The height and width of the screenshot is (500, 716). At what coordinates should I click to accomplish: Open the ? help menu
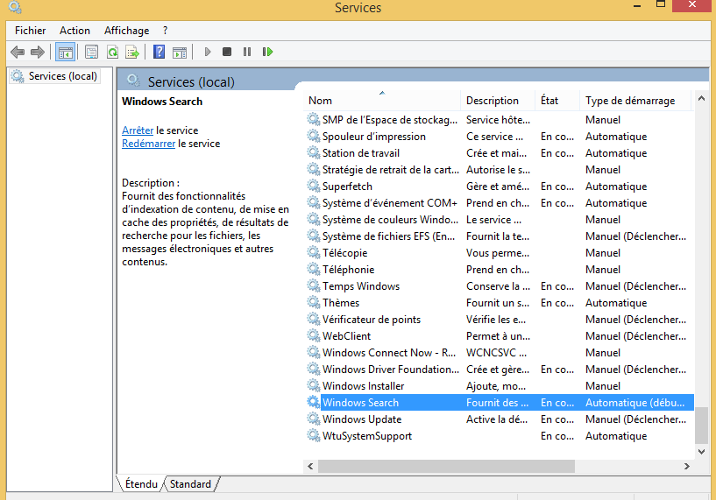166,31
